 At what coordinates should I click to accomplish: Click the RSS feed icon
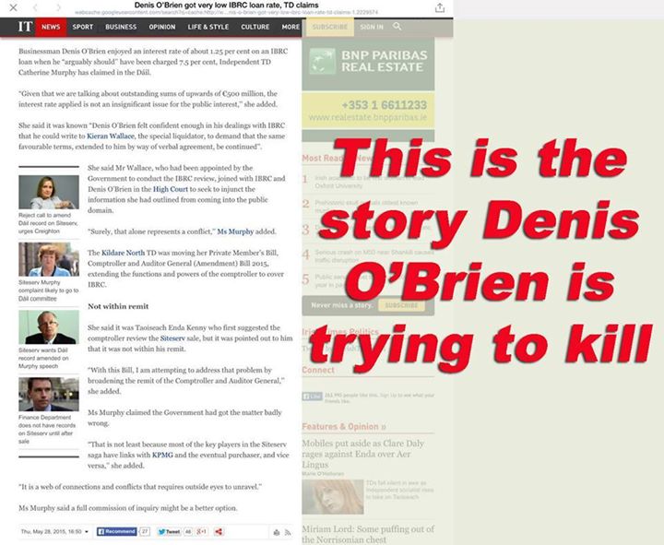click(288, 532)
